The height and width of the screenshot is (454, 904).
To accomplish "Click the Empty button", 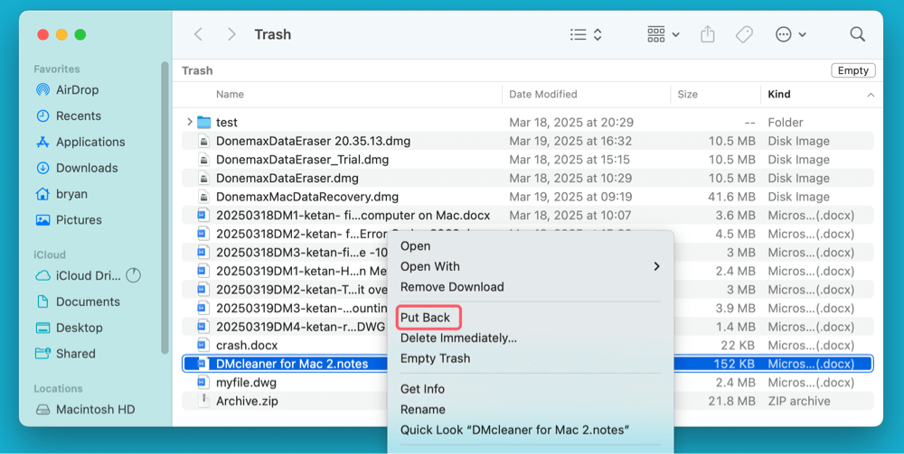I will click(853, 70).
